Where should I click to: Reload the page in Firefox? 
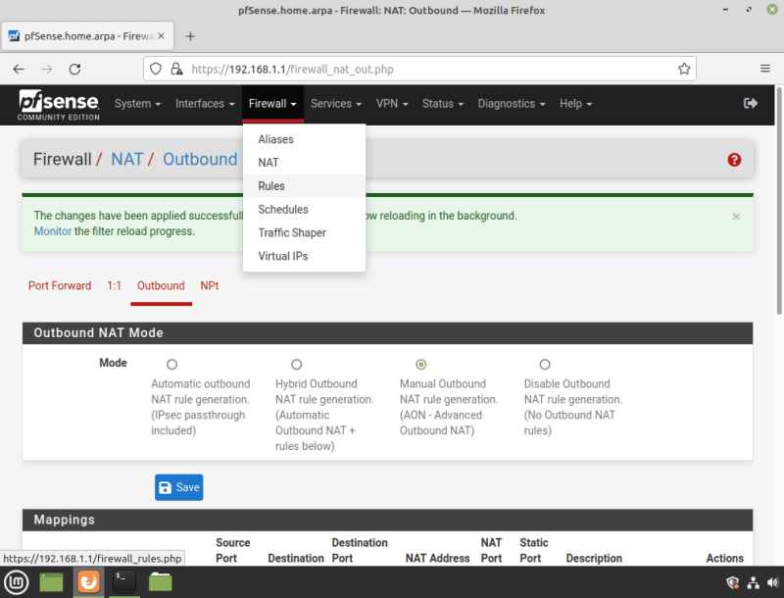click(74, 70)
